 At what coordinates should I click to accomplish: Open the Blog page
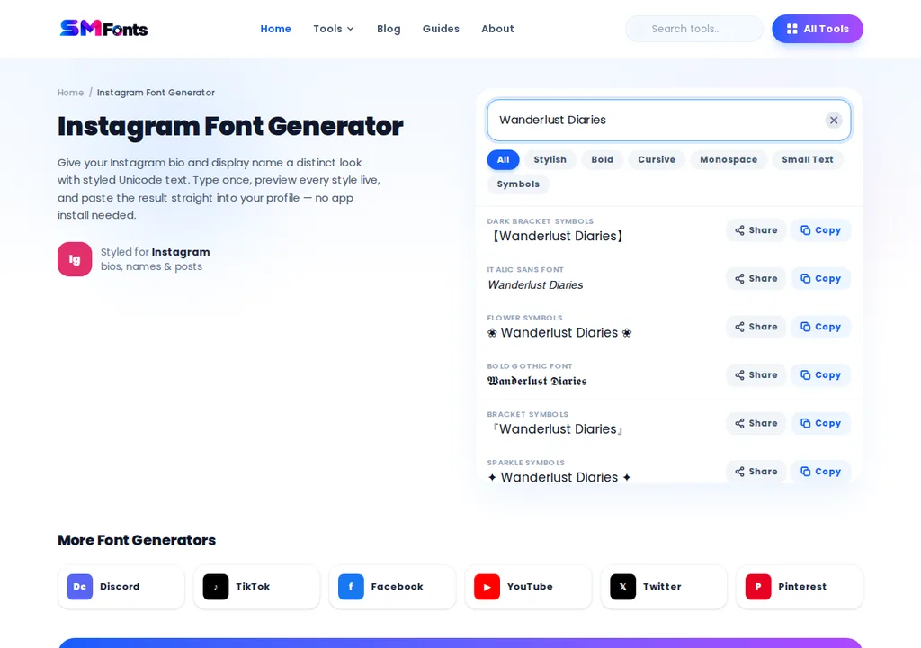[x=389, y=29]
